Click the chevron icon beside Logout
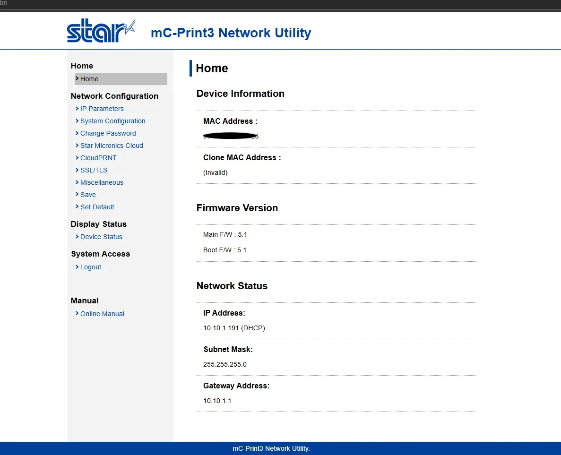Viewport: 561px width, 455px height. pos(77,266)
